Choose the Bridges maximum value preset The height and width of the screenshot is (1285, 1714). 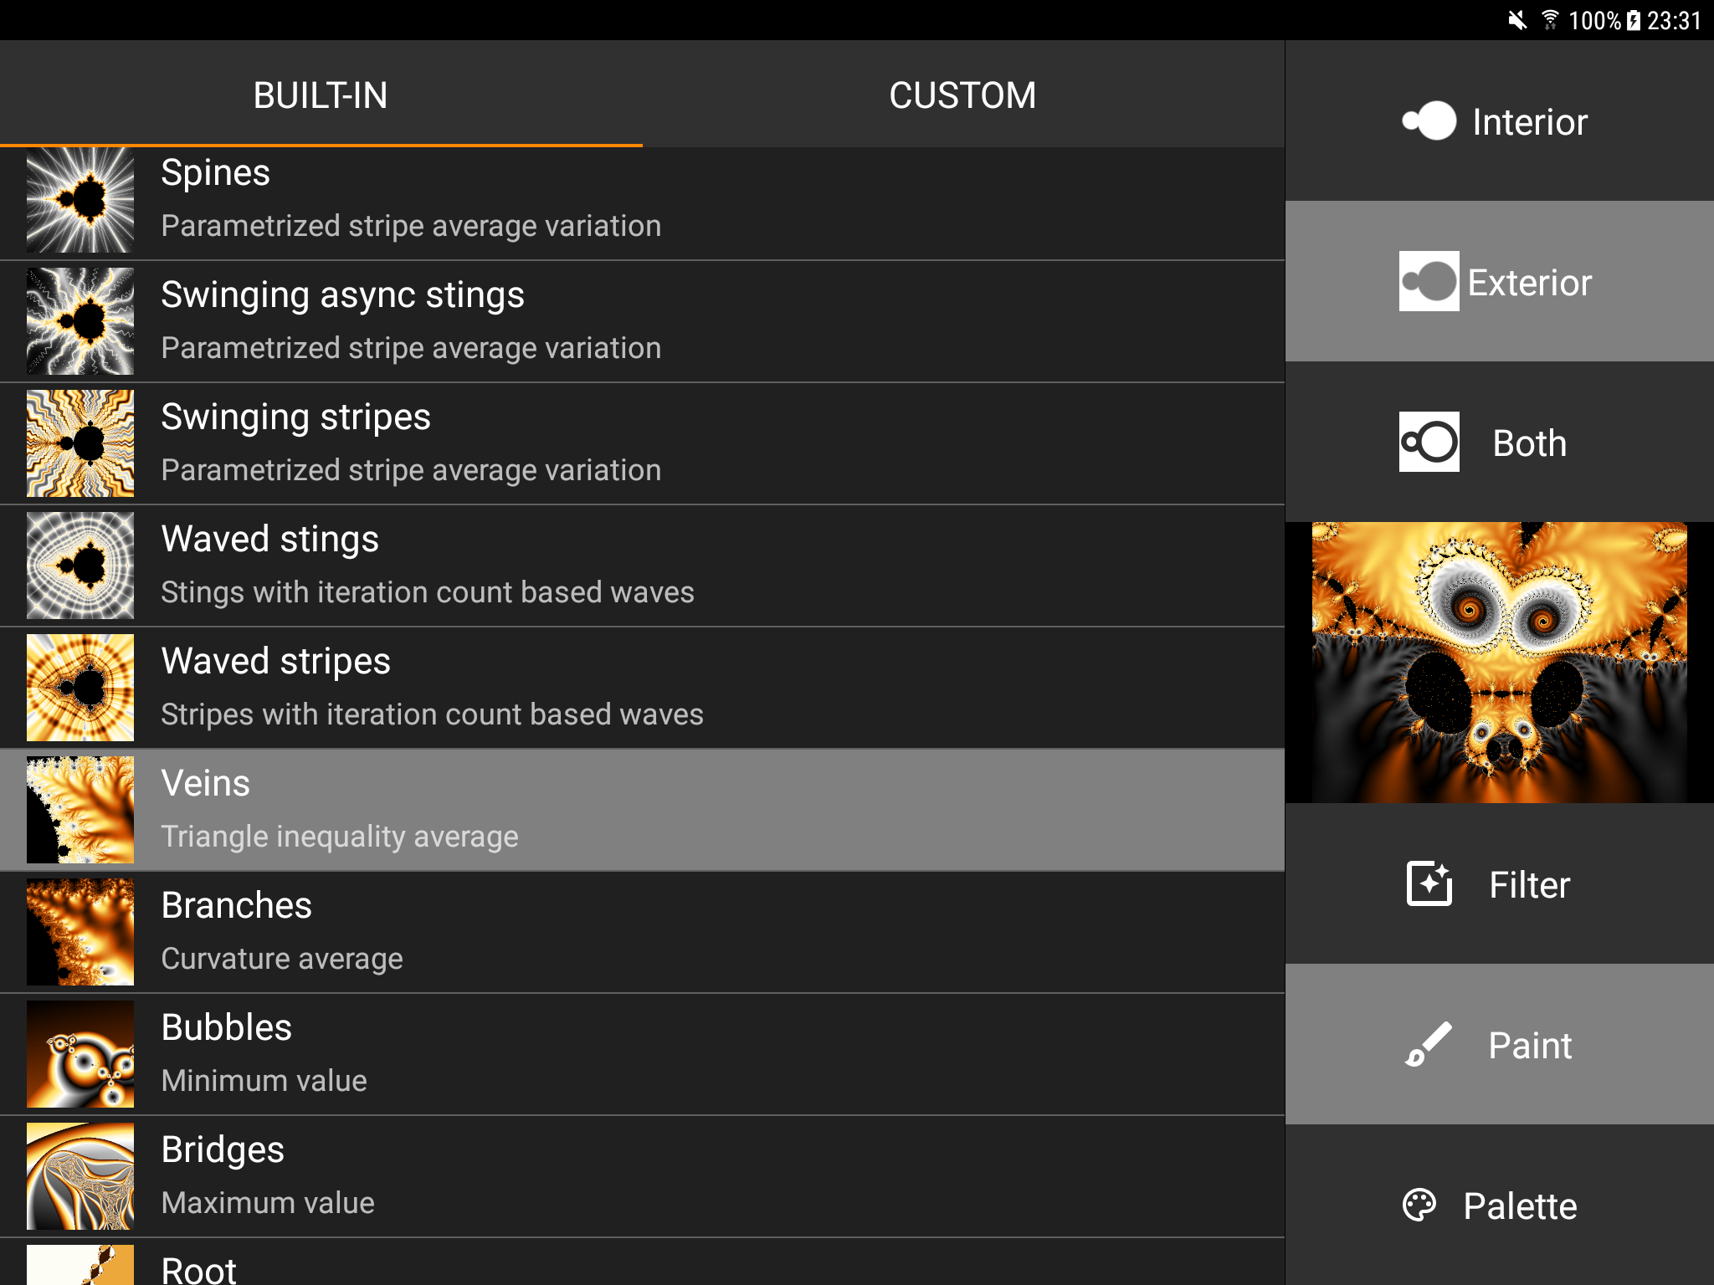(x=586, y=1174)
